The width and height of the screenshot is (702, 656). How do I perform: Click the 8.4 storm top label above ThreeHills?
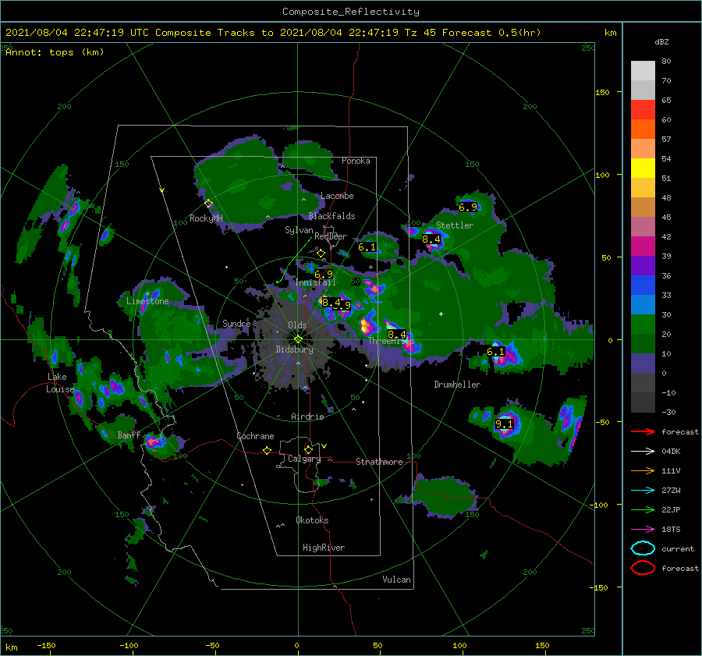click(x=397, y=334)
